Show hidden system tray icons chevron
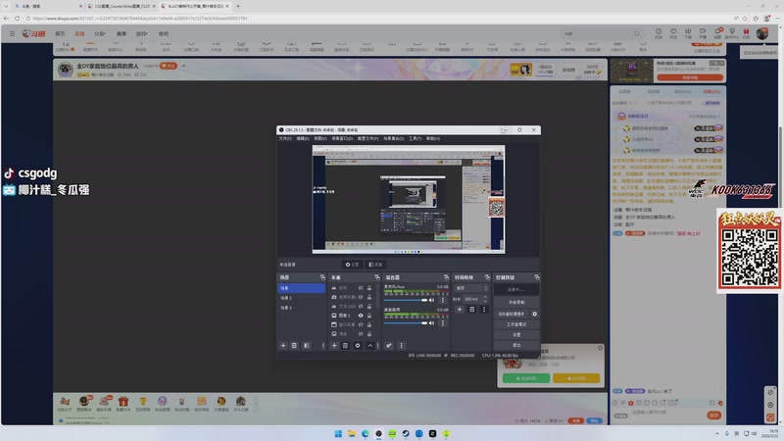 [717, 433]
